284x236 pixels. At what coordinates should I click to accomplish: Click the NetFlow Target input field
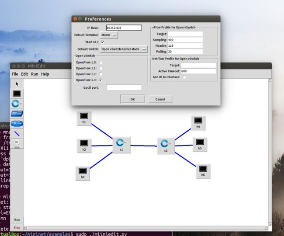point(198,65)
